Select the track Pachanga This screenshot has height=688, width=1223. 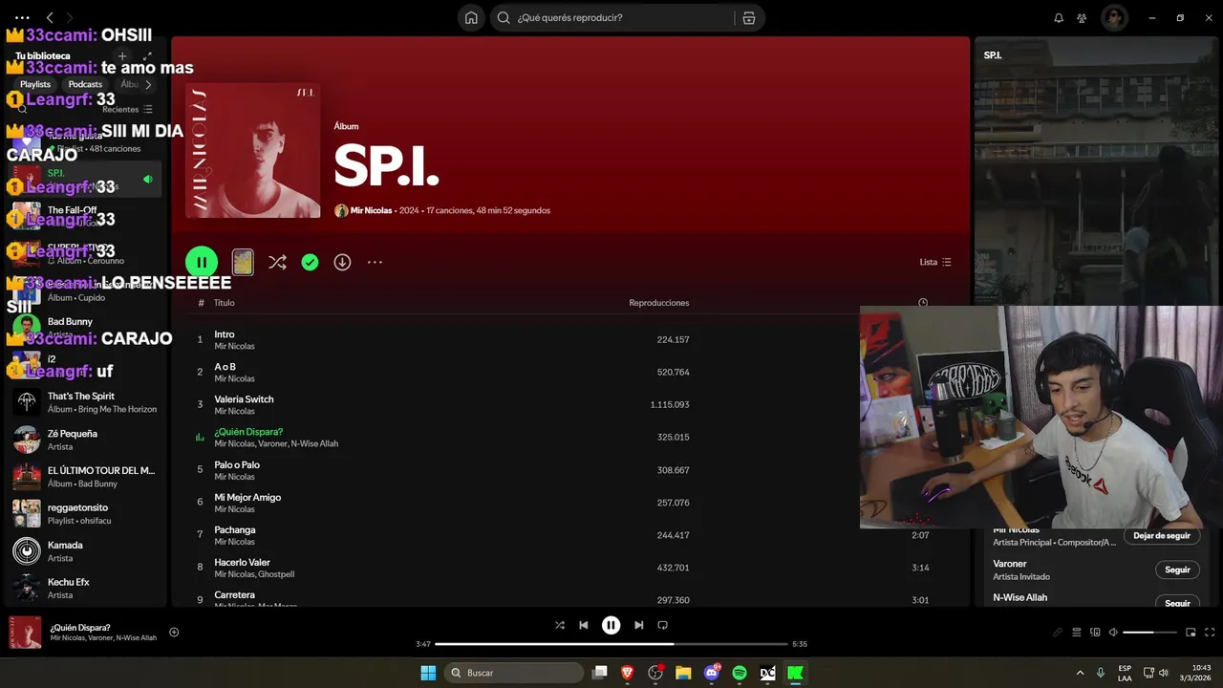point(234,530)
